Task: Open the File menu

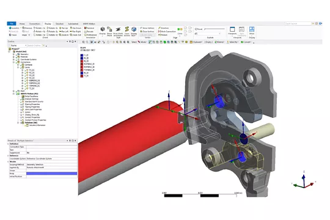Action: 12,24
